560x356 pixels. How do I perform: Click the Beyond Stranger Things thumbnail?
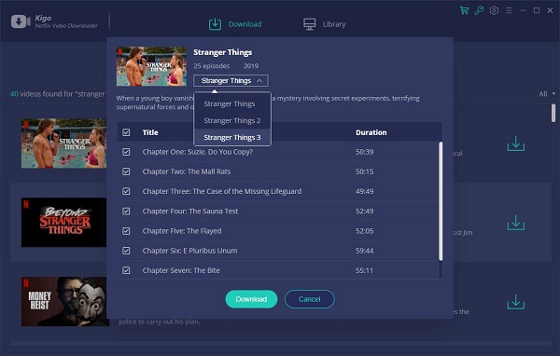tap(63, 222)
